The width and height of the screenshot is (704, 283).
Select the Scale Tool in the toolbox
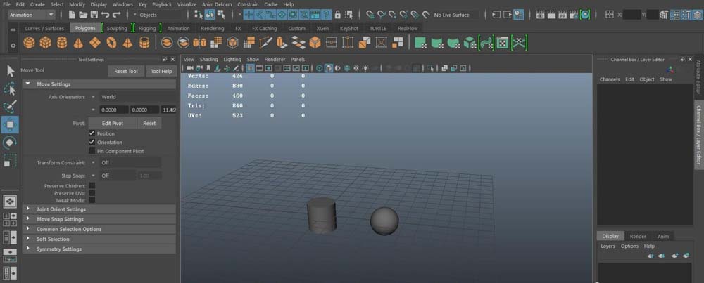click(x=11, y=161)
